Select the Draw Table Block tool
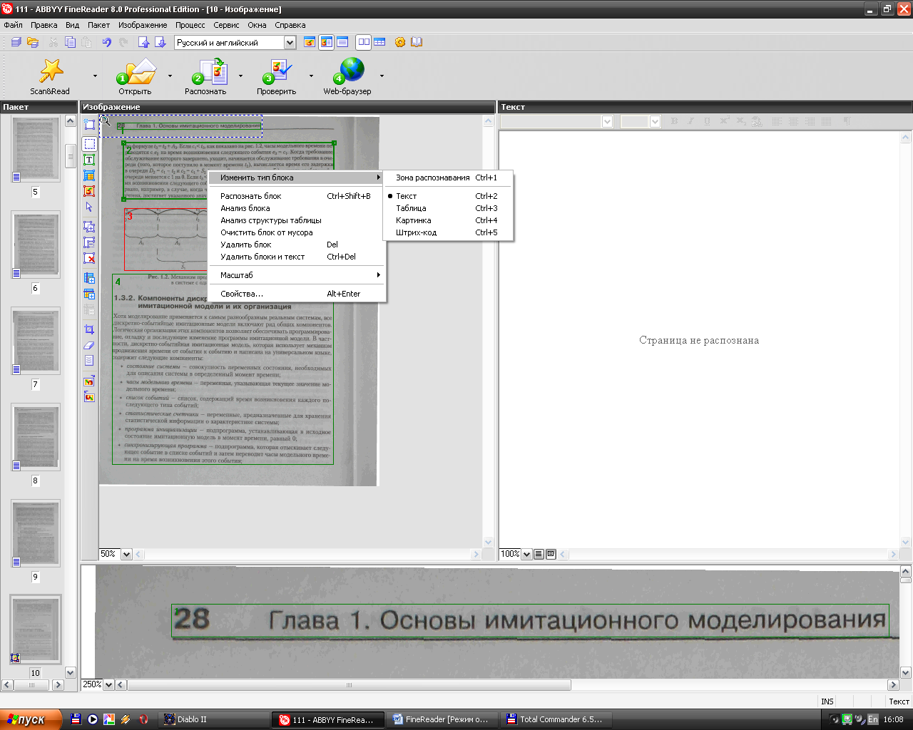Viewport: 913px width, 730px height. [89, 175]
